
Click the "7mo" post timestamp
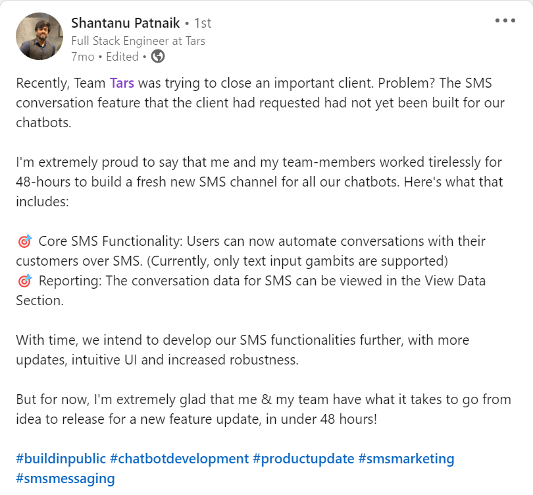point(82,57)
